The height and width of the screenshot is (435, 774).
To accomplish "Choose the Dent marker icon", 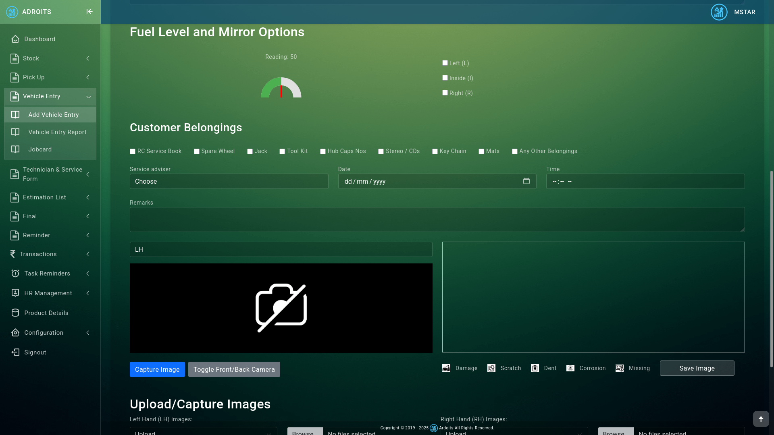I will point(535,368).
